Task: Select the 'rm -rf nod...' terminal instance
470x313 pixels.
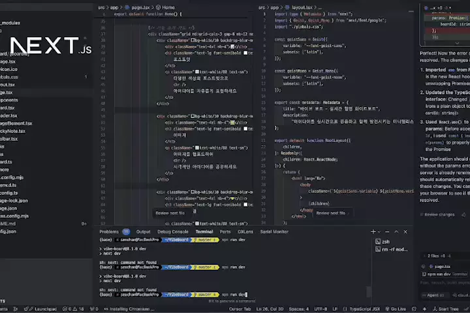Action: click(392, 249)
